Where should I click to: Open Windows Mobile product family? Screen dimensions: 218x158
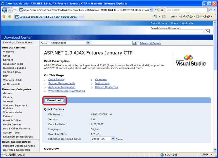[x=13, y=80]
